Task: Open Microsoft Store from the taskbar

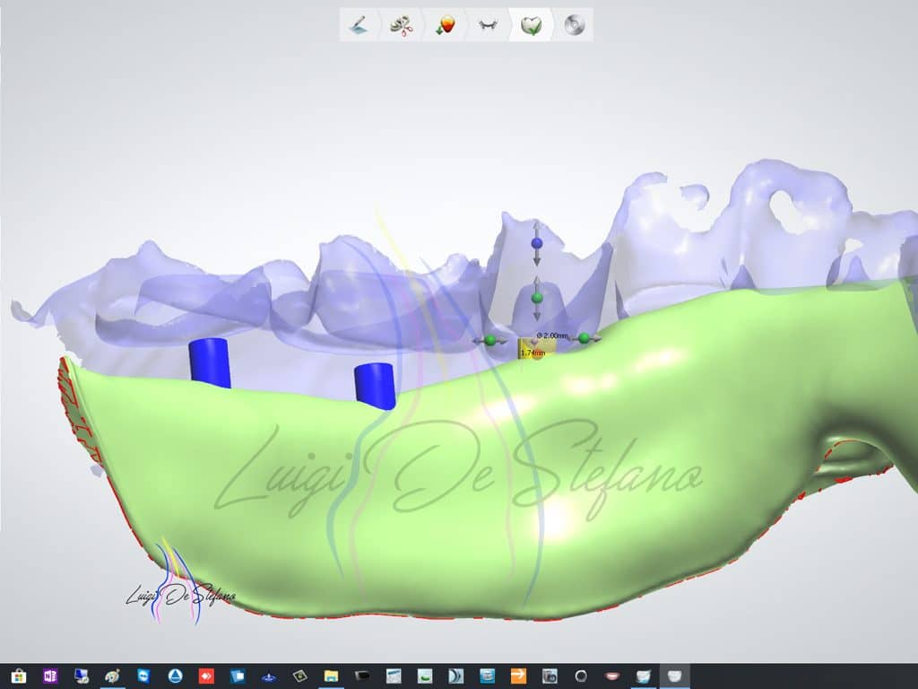Action: (x=17, y=676)
